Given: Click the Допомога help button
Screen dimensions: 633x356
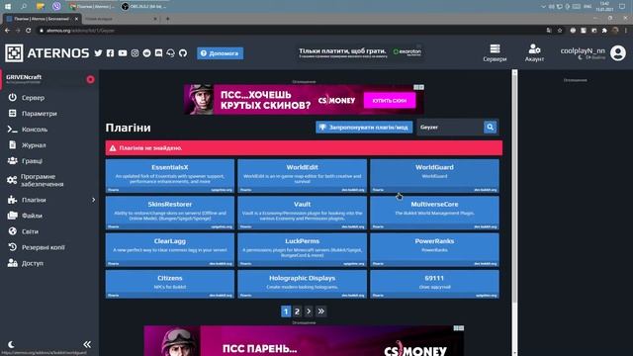Looking at the screenshot, I should [220, 53].
